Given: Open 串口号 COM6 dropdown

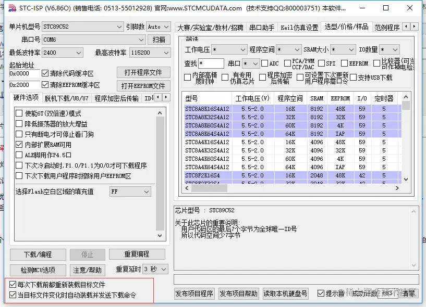Looking at the screenshot, I should coord(94,40).
